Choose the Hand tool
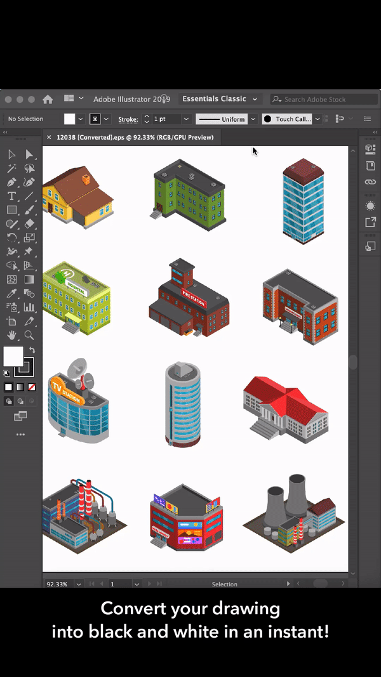 (x=11, y=335)
